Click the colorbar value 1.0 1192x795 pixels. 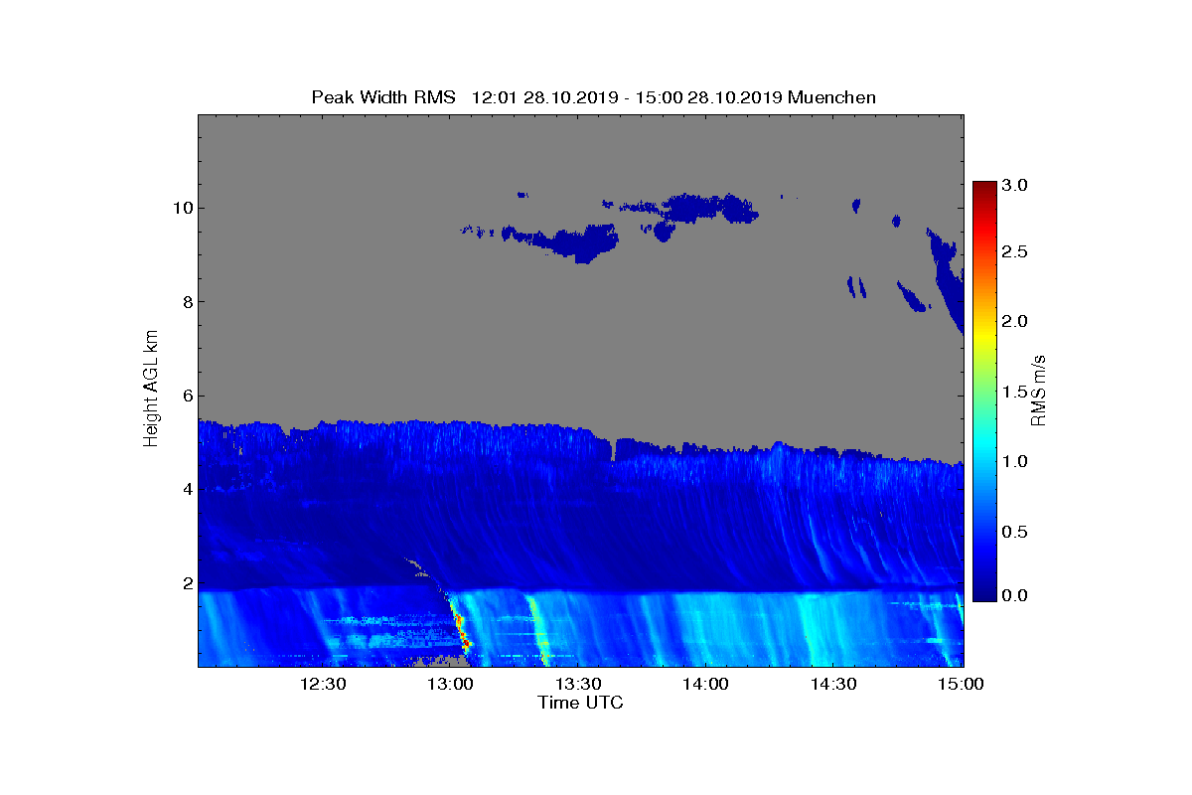tap(1014, 462)
